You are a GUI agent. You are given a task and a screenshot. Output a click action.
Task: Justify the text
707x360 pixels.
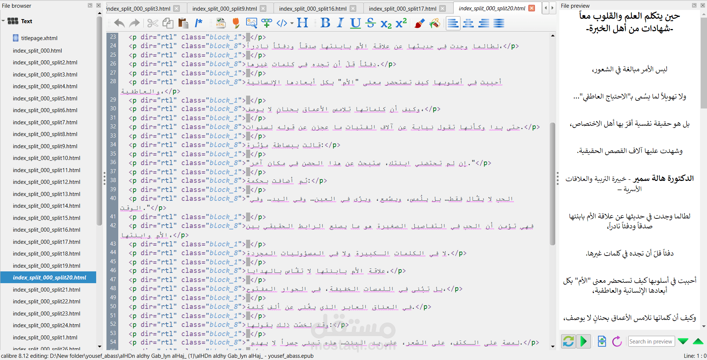pos(499,23)
